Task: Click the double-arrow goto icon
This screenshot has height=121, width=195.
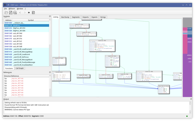Action: coord(29,13)
